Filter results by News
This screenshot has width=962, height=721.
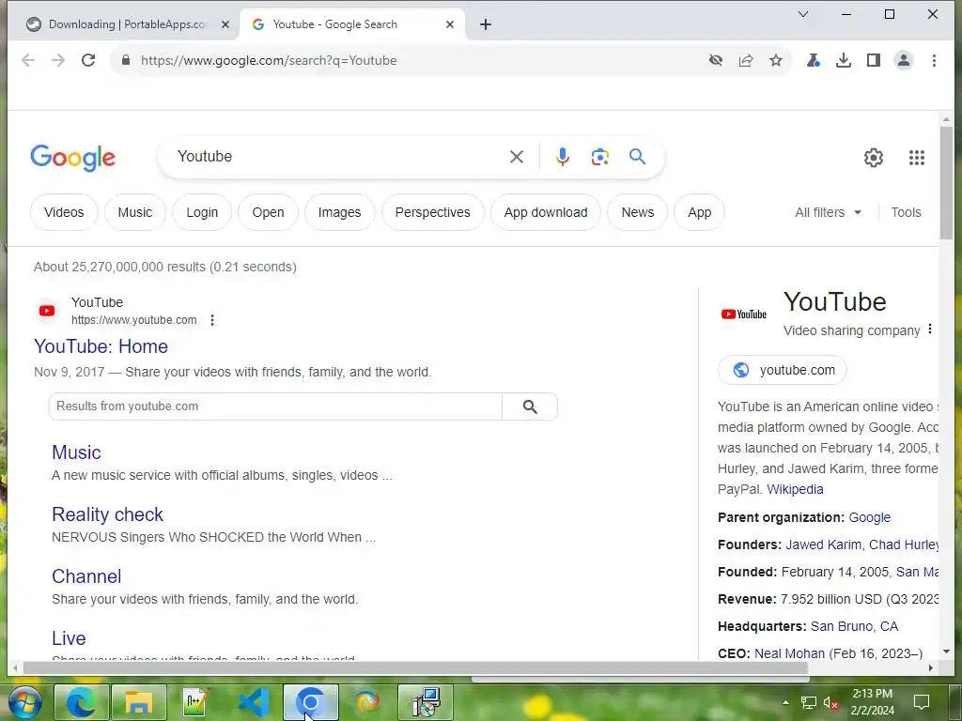pyautogui.click(x=638, y=212)
